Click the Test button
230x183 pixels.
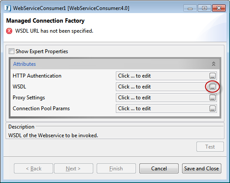pos(210,146)
